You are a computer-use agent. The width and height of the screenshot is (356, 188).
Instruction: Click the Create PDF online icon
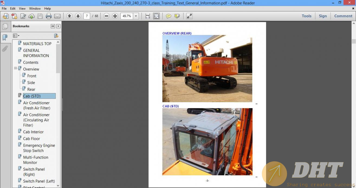[x=14, y=16]
